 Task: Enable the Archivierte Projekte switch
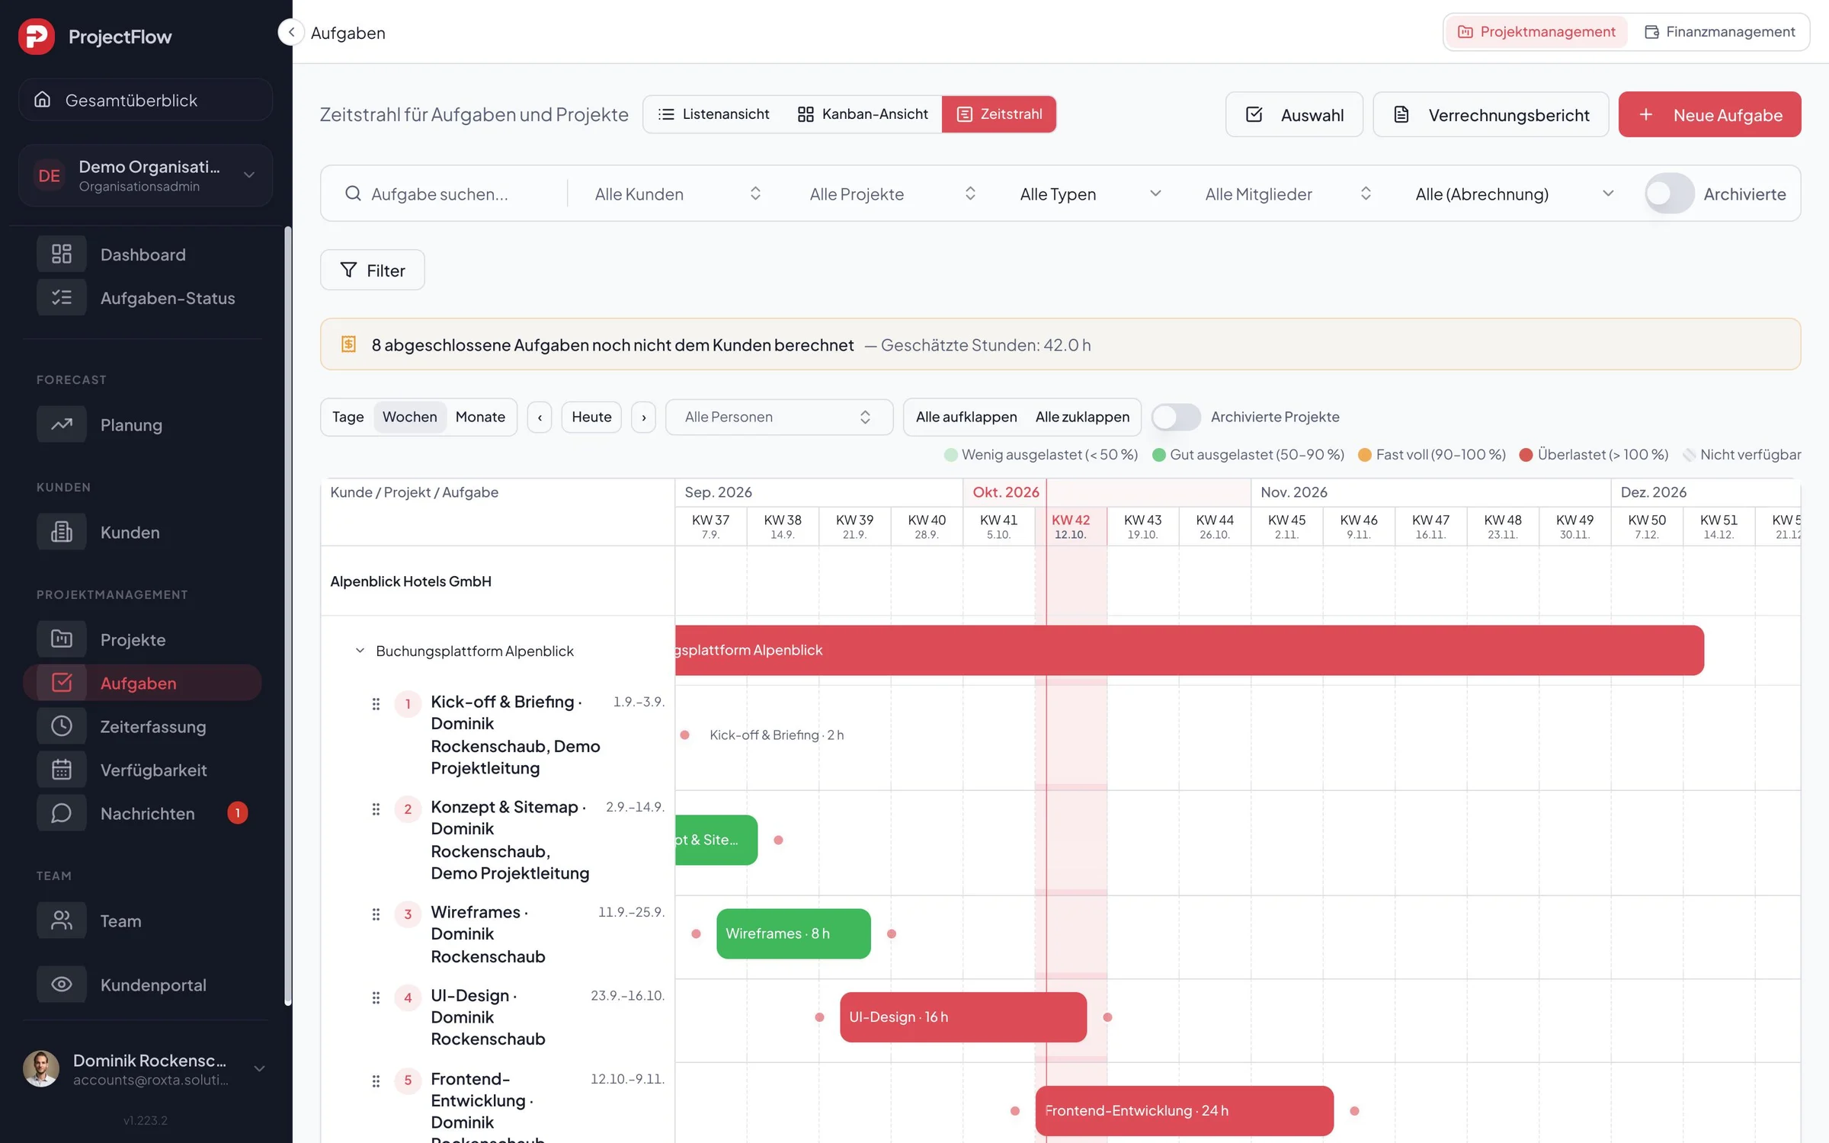click(1176, 417)
